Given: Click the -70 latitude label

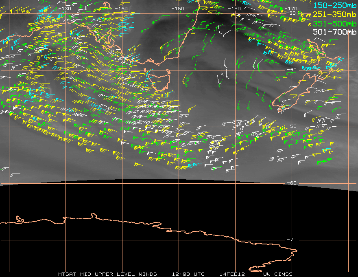Looking at the screenshot, I should point(292,240).
